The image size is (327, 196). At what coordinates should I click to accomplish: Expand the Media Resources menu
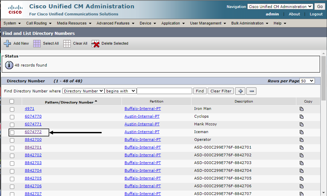[x=74, y=23]
